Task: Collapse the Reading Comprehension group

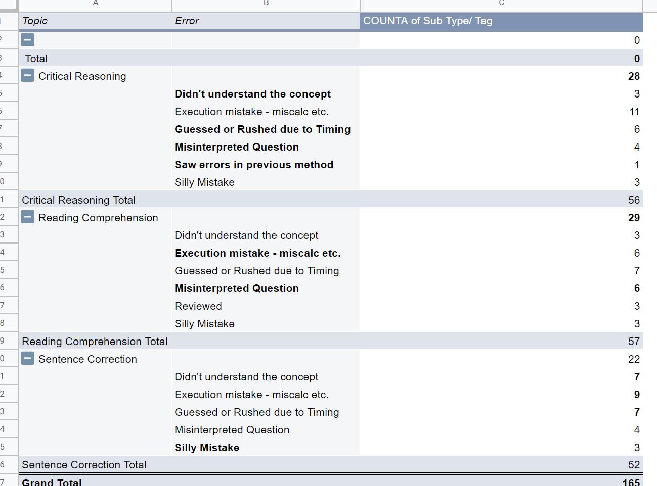Action: 28,218
